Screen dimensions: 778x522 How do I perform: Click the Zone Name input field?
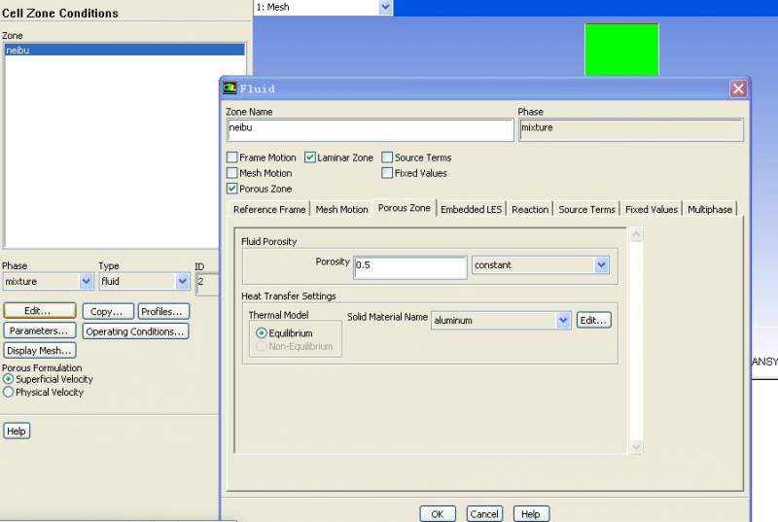(371, 130)
